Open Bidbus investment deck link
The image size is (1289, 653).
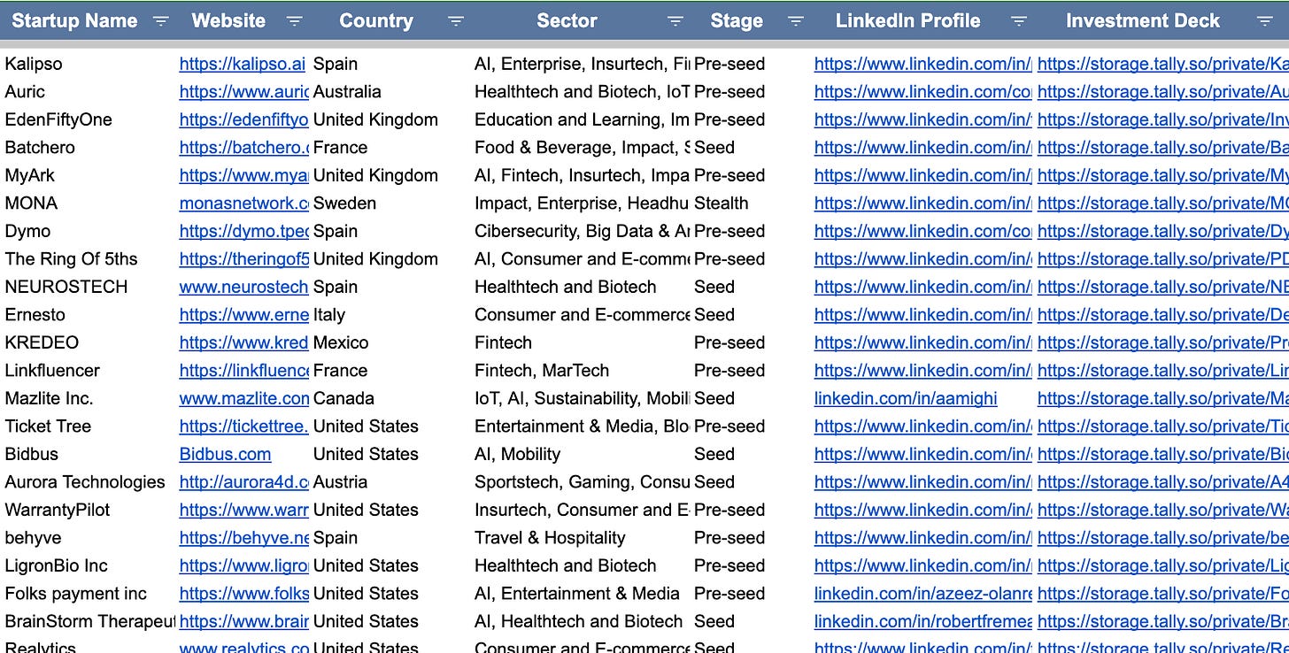click(1163, 454)
